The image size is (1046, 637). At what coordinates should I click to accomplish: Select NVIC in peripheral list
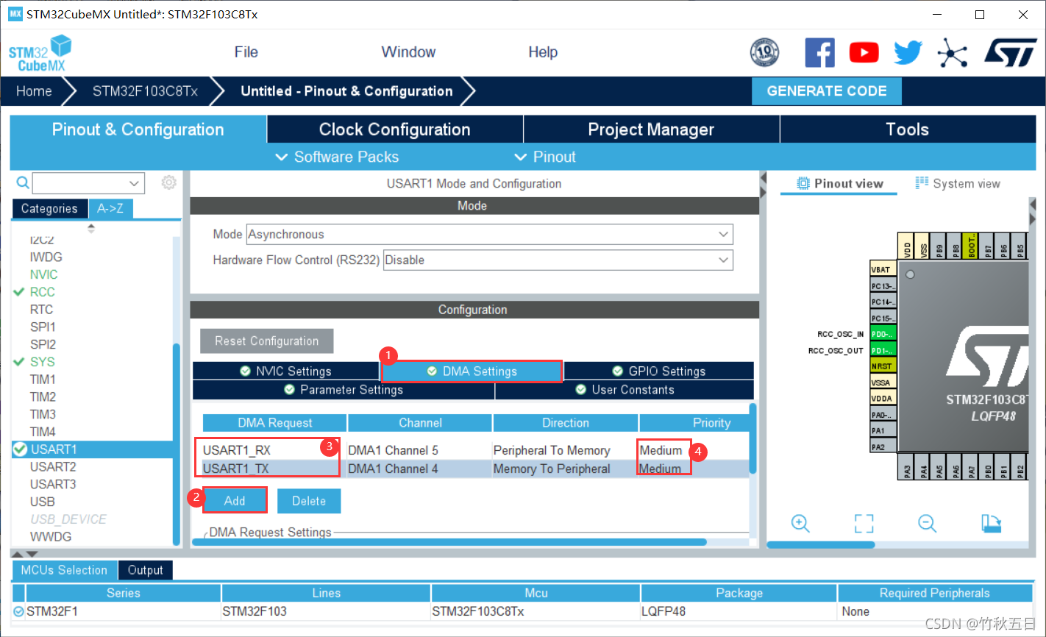click(x=43, y=274)
